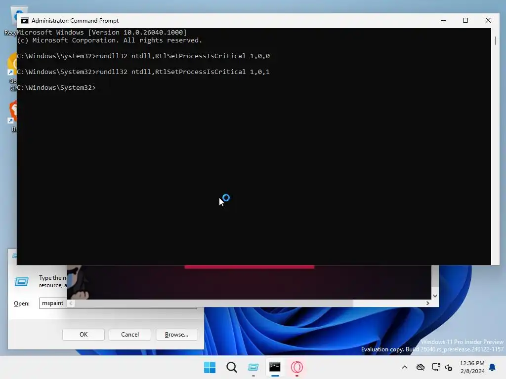The height and width of the screenshot is (379, 506).
Task: Click the text "rundll32 ntdll,RtlSetProcessIsCritical 1,0,1"
Action: click(183, 72)
